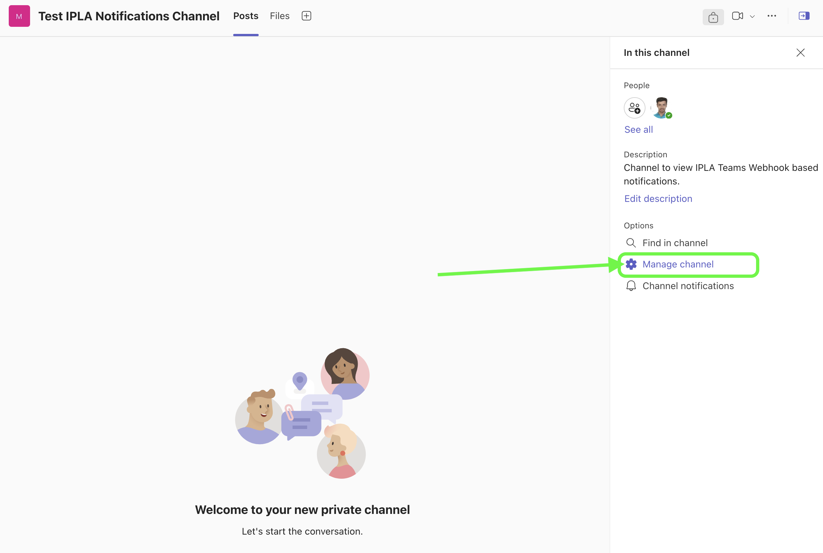Image resolution: width=823 pixels, height=553 pixels.
Task: Click the Channel notifications bell icon
Action: (x=631, y=286)
